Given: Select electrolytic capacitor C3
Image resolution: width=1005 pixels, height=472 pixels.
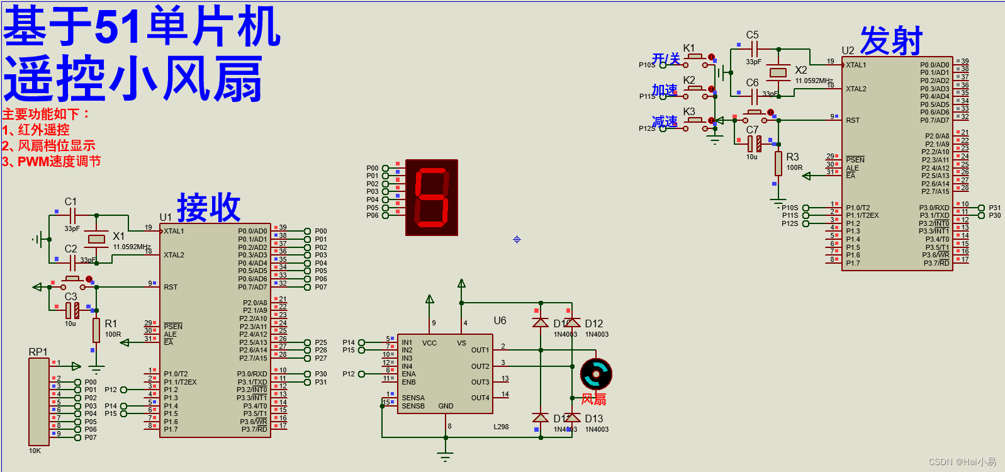Looking at the screenshot, I should click(72, 310).
